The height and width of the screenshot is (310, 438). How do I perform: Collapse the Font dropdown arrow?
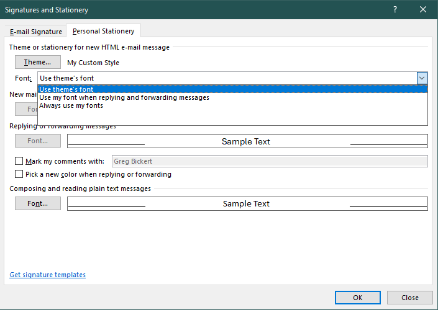point(422,78)
